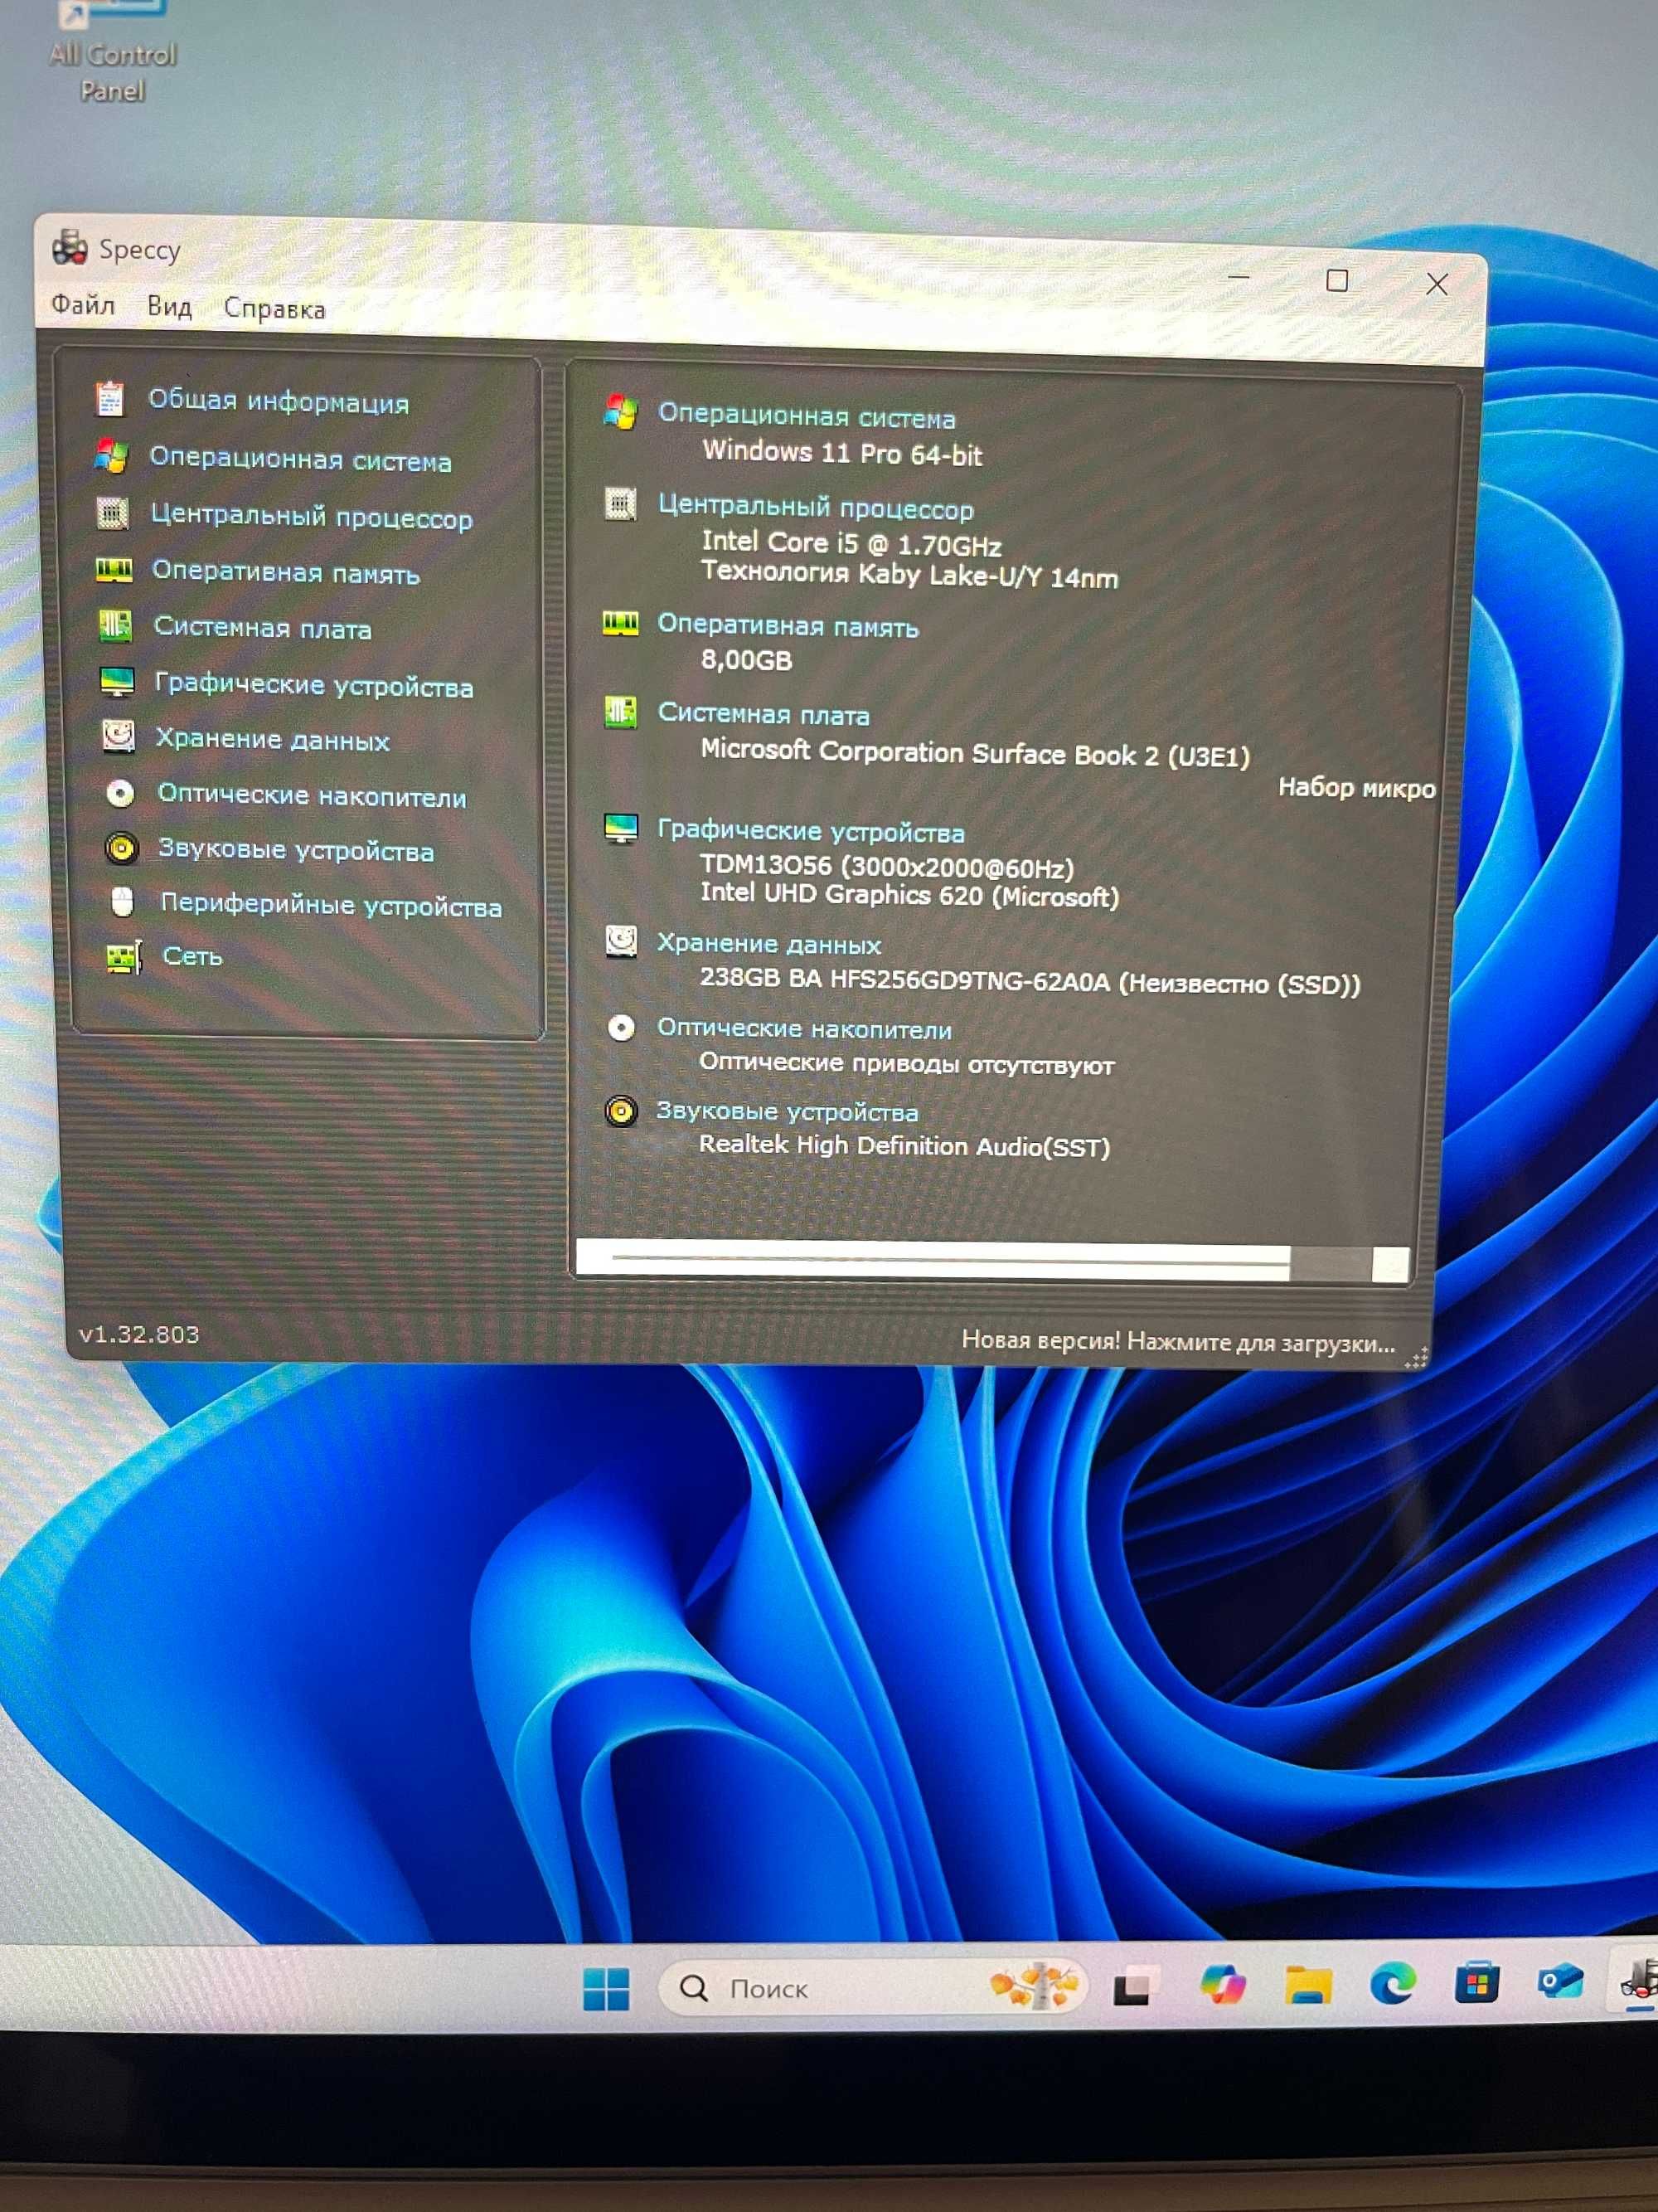Image resolution: width=1658 pixels, height=2212 pixels.
Task: Click the 8,00GB memory value
Action: coord(745,660)
